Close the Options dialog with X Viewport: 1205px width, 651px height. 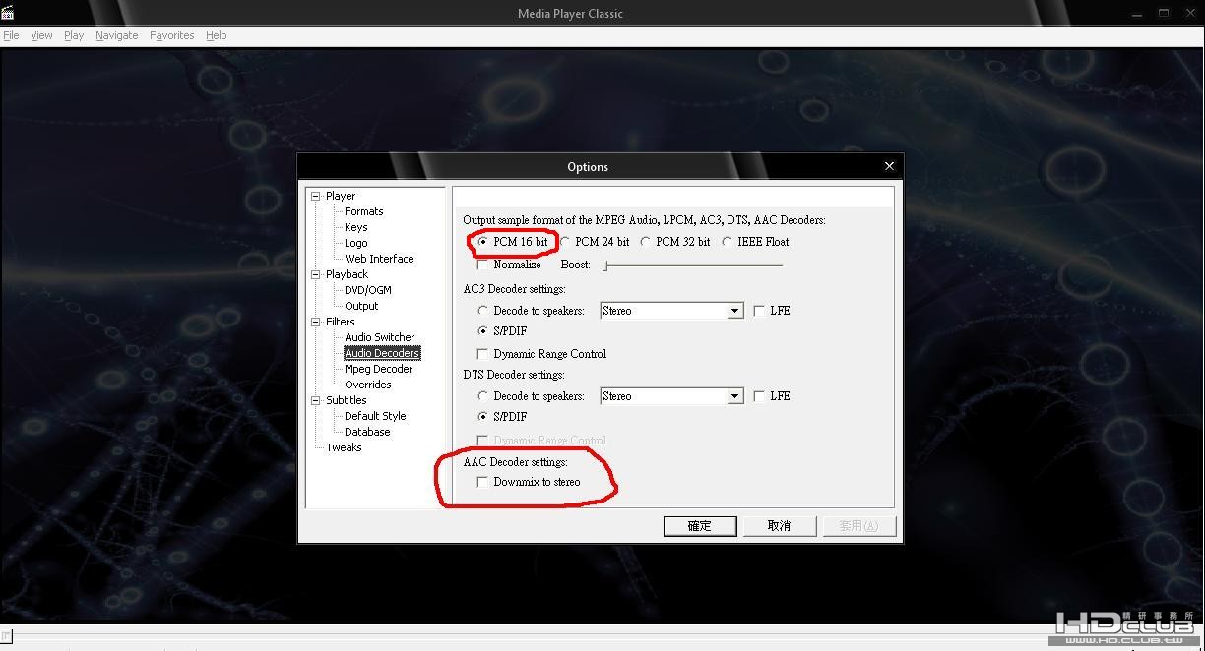click(x=889, y=166)
